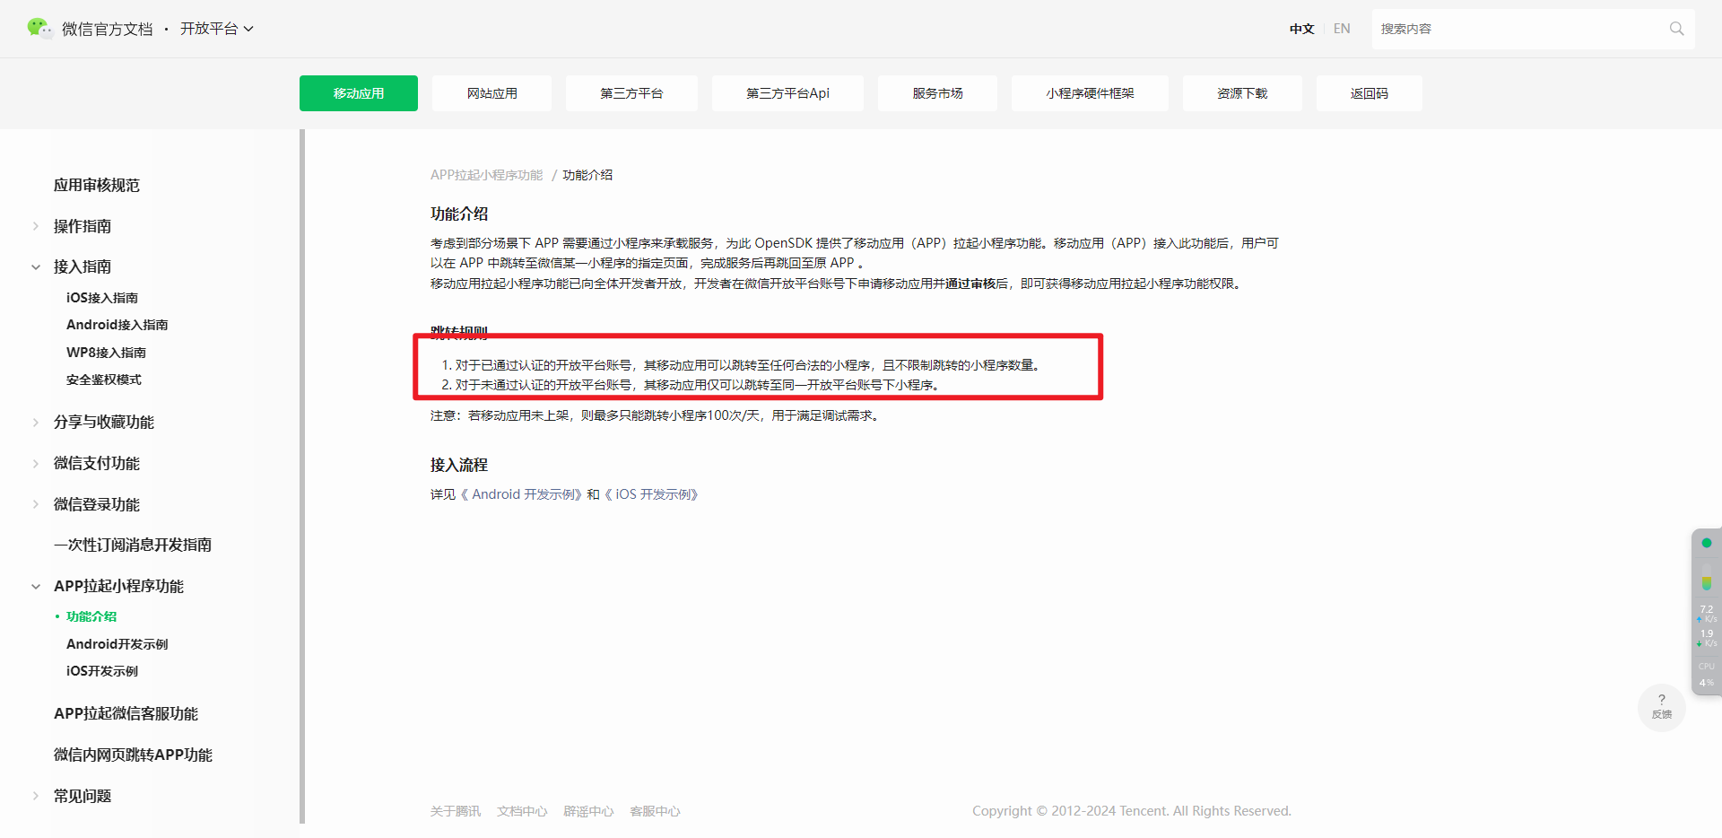Click the 功能介绍 page heading
Viewport: 1722px width, 838px height.
pyautogui.click(x=459, y=214)
